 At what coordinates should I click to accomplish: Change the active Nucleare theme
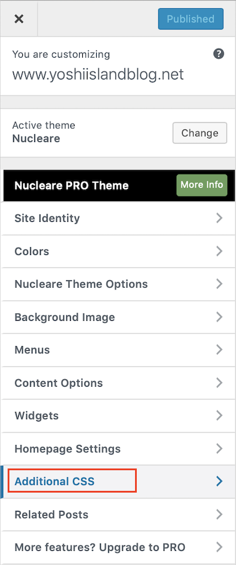(200, 133)
